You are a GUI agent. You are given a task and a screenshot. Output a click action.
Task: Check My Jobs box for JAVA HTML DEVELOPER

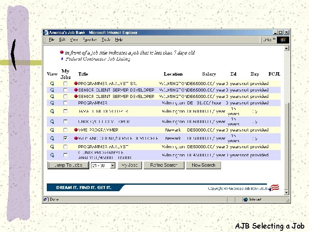pos(65,111)
